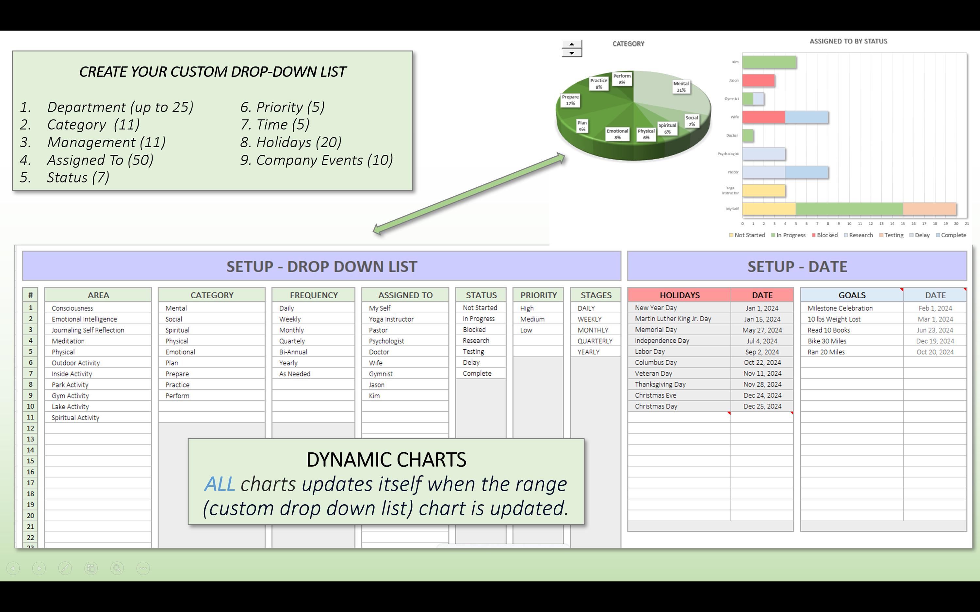980x612 pixels.
Task: Select the Journaling Self Reflection cell
Action: click(98, 330)
